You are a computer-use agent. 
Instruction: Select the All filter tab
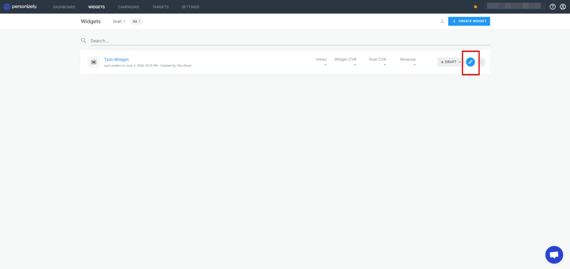(136, 21)
